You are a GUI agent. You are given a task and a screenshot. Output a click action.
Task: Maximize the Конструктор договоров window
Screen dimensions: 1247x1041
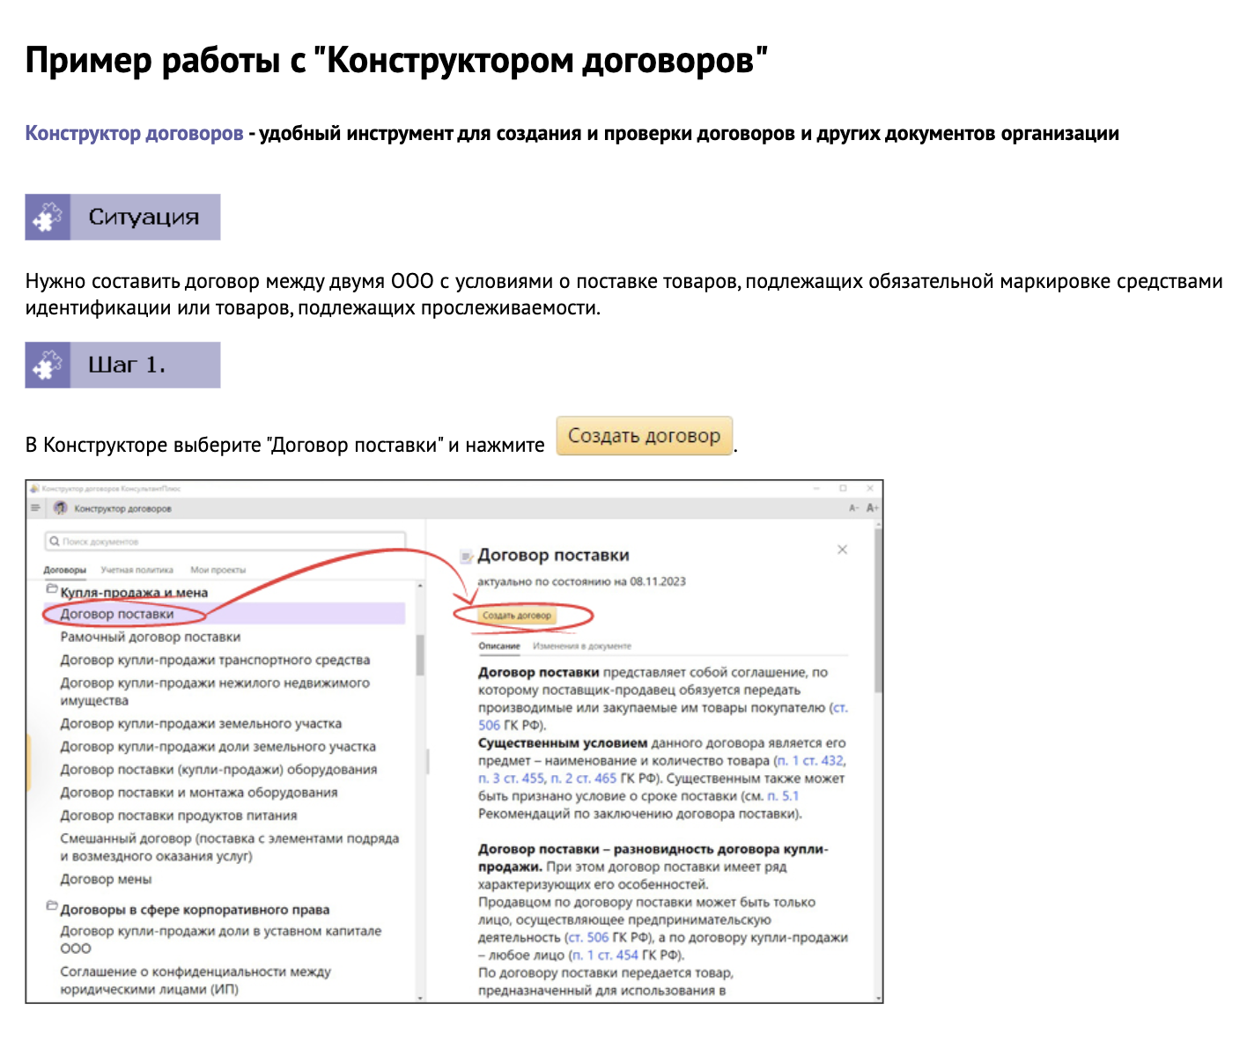[843, 488]
